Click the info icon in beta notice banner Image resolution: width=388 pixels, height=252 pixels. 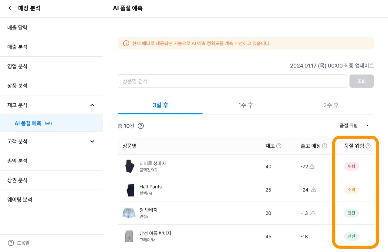[126, 44]
